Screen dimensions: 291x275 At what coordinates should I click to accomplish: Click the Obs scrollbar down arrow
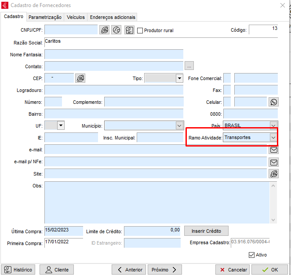point(274,220)
